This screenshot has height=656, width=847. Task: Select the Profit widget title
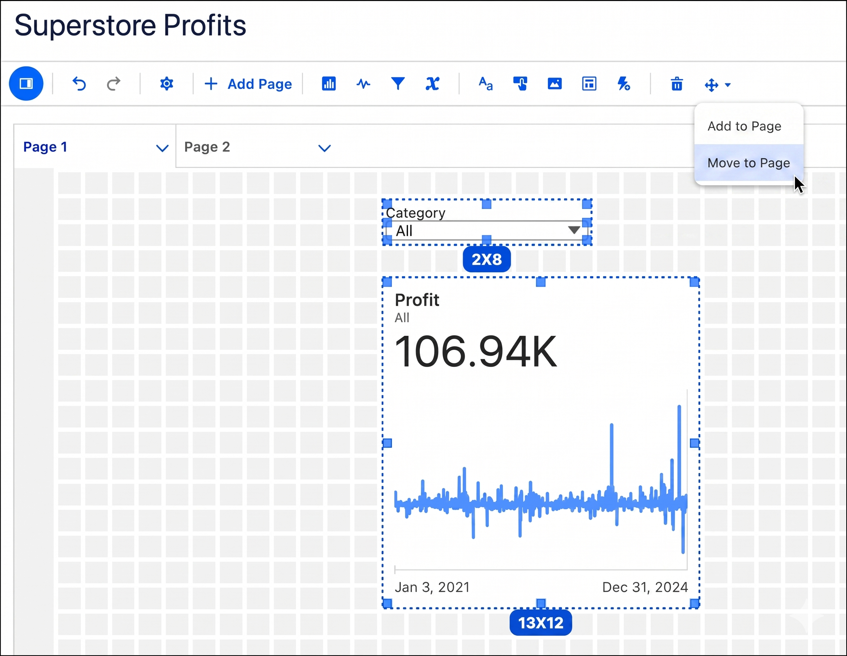417,300
